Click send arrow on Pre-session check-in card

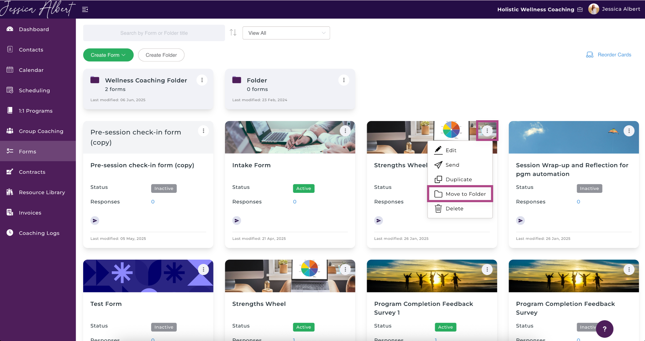point(95,221)
